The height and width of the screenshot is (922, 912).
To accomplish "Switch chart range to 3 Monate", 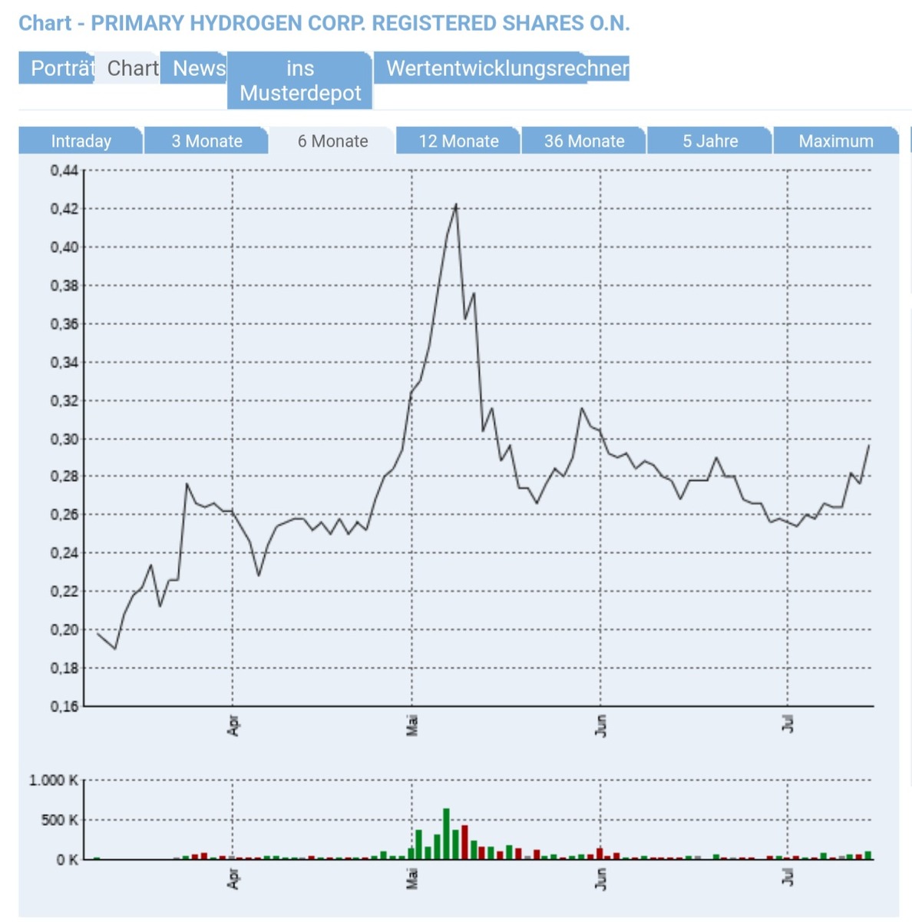I will (x=207, y=141).
